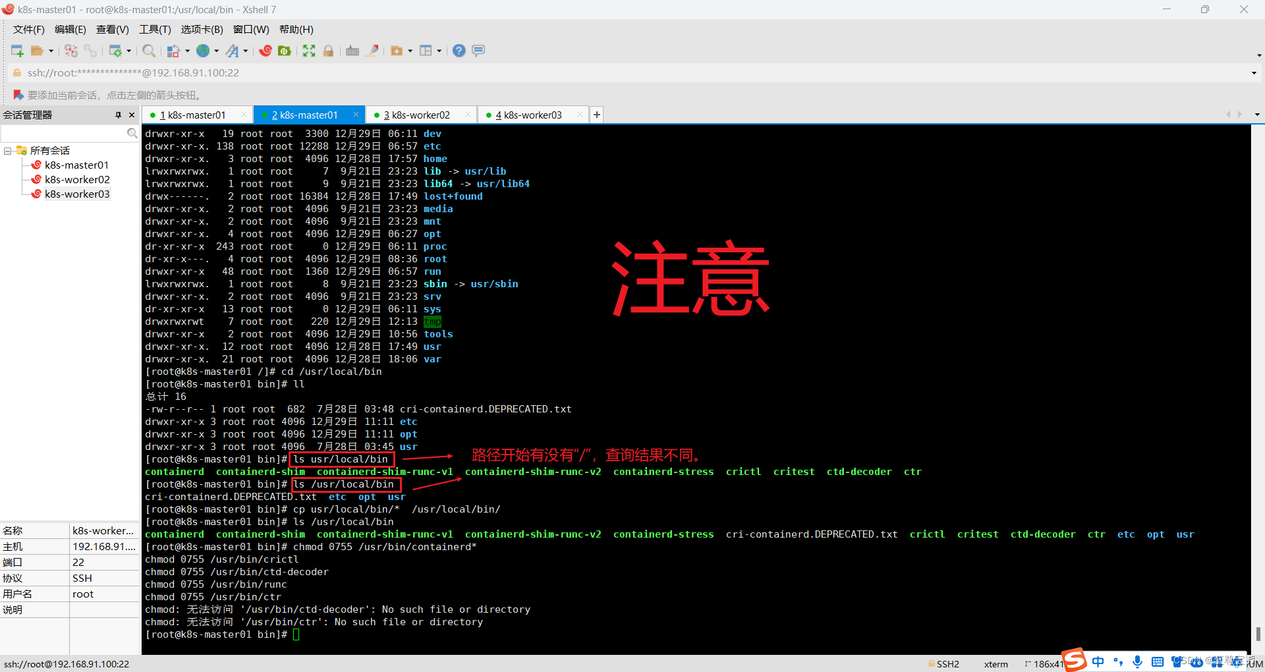Click the Find magnifier icon
The width and height of the screenshot is (1265, 672).
[x=149, y=51]
